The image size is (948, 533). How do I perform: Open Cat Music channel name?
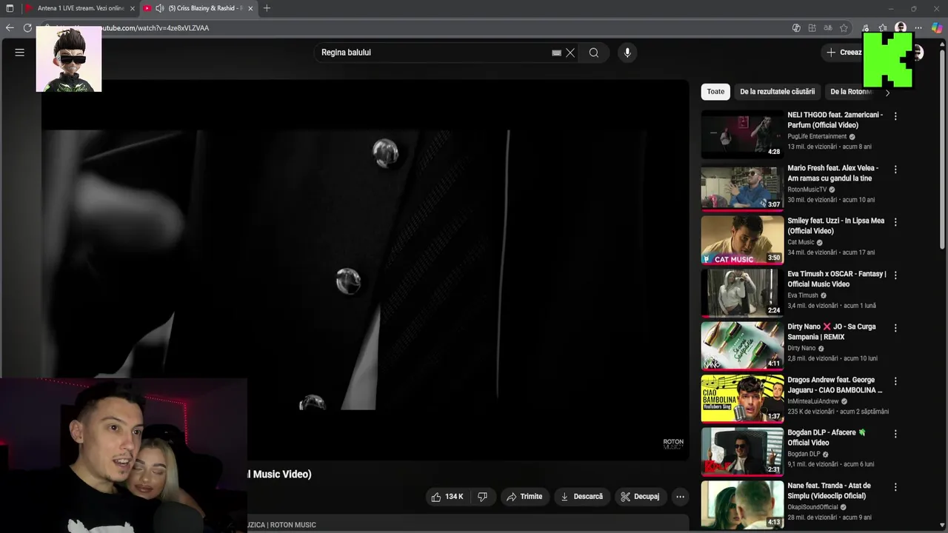(x=801, y=242)
